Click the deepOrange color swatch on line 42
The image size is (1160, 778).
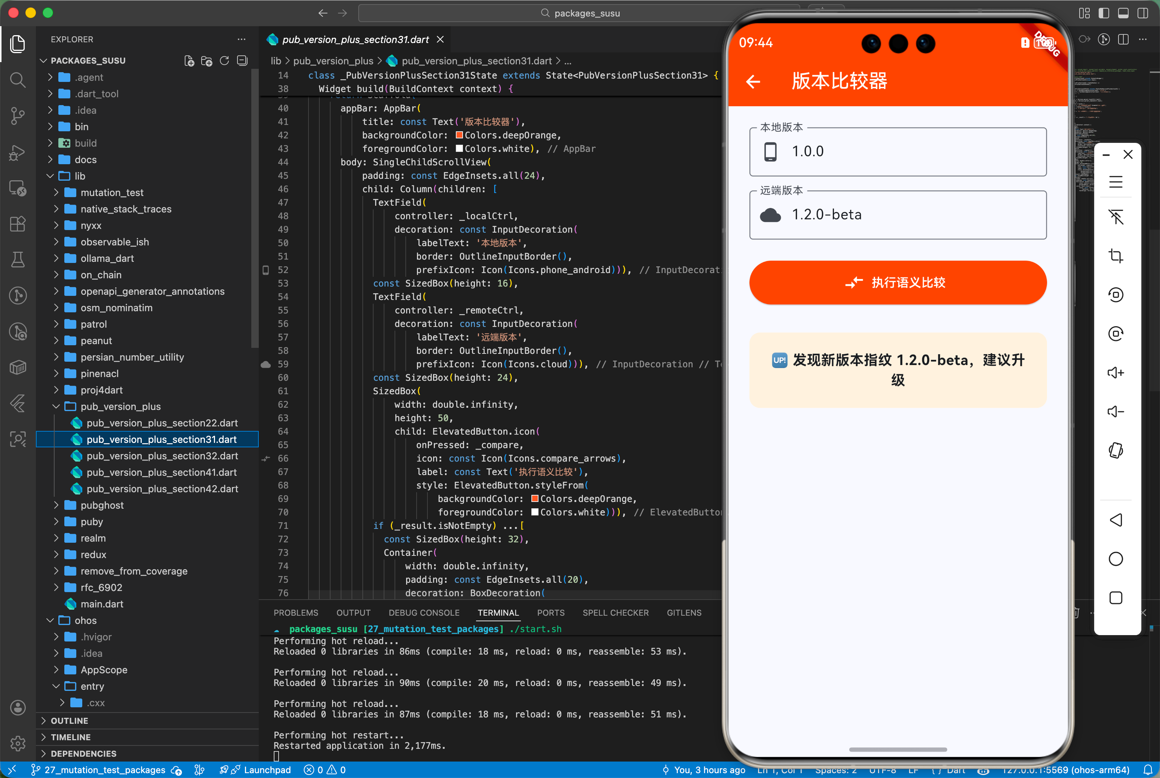459,135
